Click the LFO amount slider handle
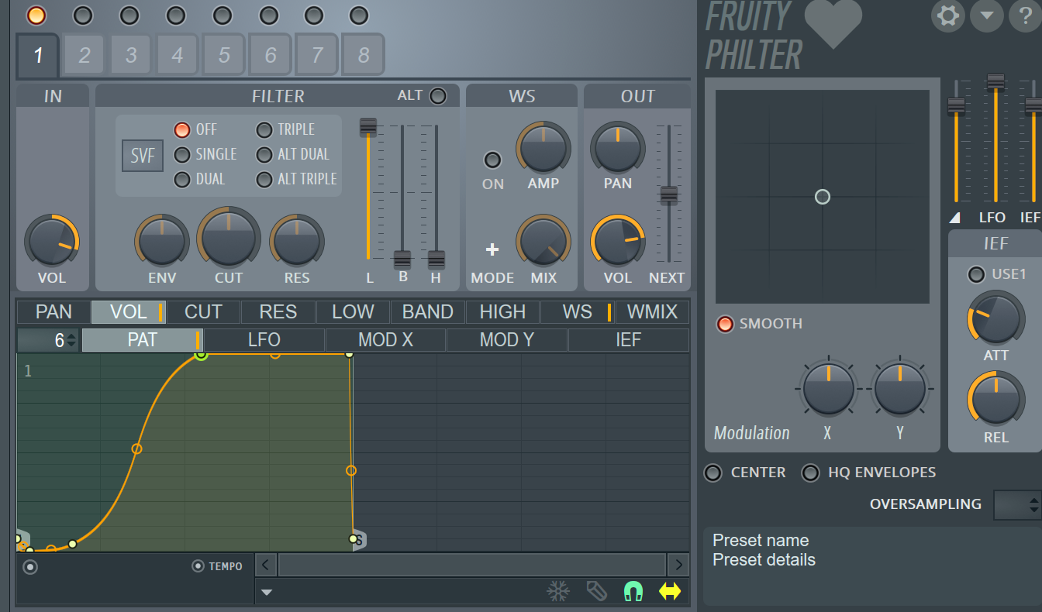The image size is (1042, 612). point(995,83)
